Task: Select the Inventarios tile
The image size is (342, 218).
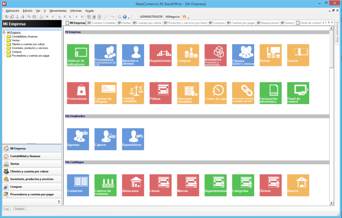Action: point(215,55)
